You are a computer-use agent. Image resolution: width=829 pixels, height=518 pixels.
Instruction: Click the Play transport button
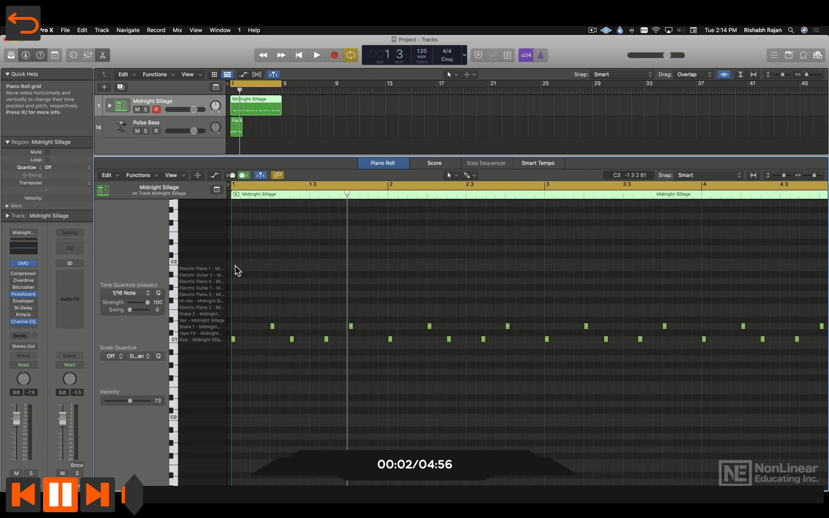coord(316,55)
